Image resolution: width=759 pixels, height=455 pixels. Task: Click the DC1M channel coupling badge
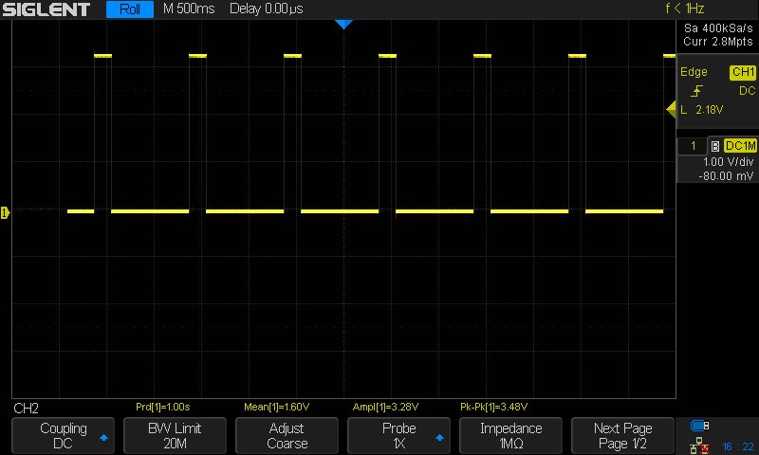(740, 146)
